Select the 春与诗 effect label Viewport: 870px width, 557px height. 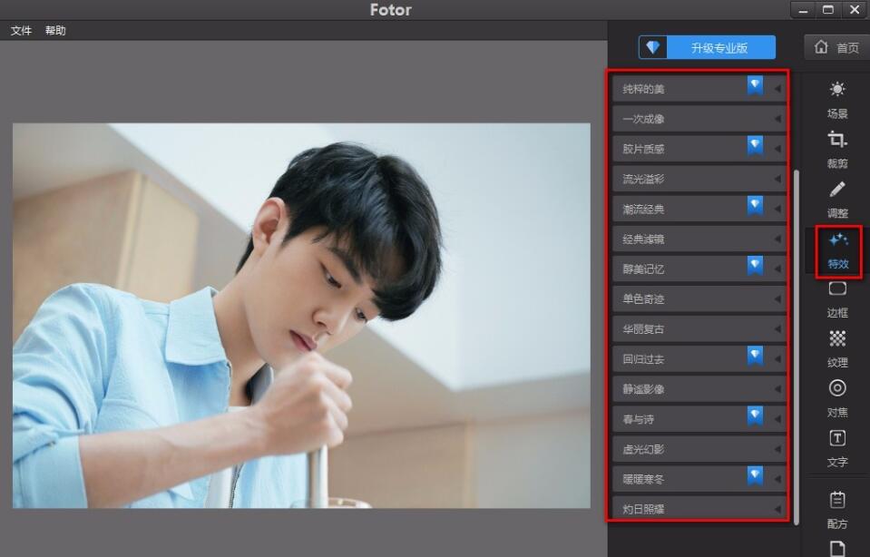pyautogui.click(x=638, y=419)
